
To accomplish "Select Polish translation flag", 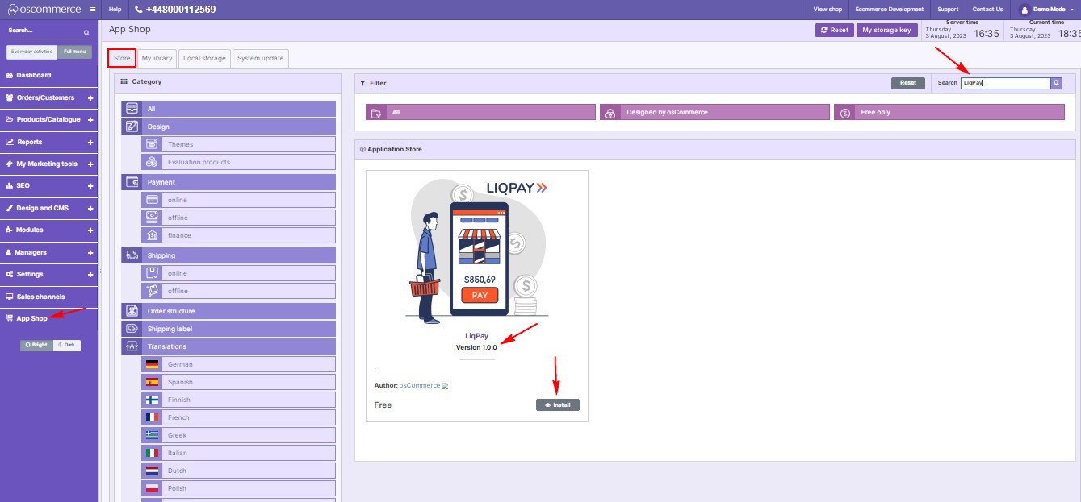I will click(152, 488).
